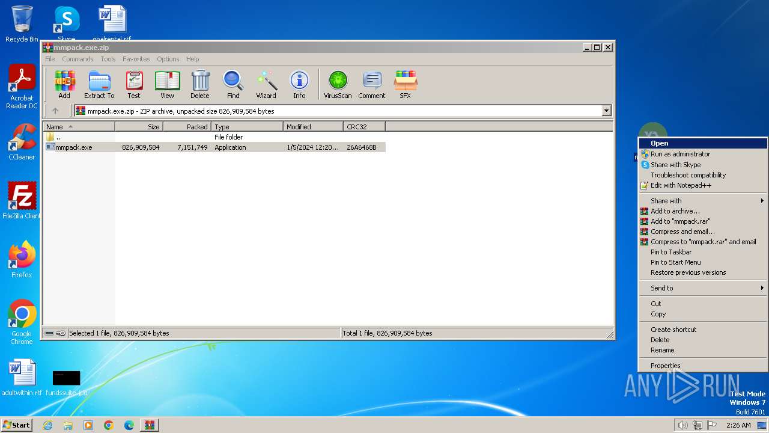Click WinRAR taskbar button

click(150, 425)
